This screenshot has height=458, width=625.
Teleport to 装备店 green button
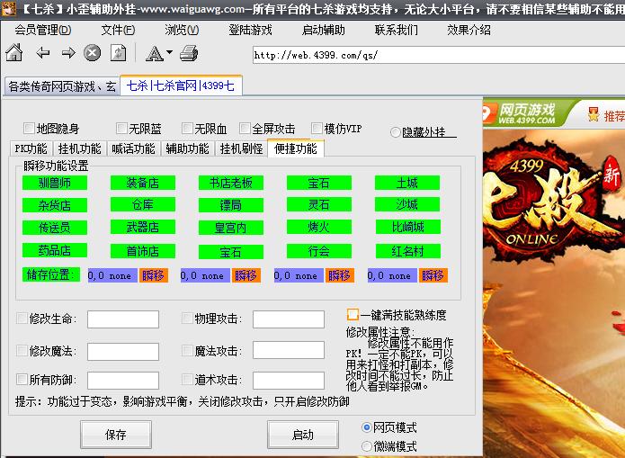[143, 183]
